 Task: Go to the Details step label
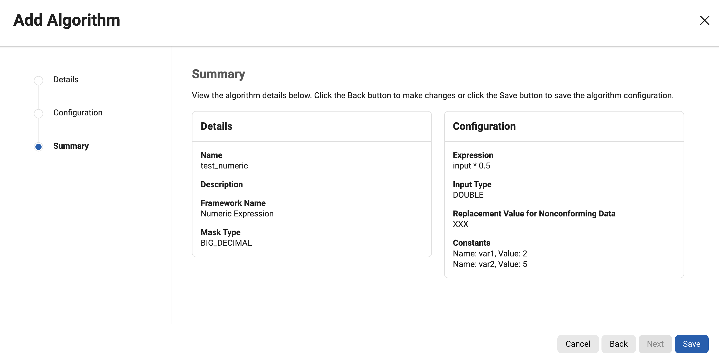coord(66,79)
